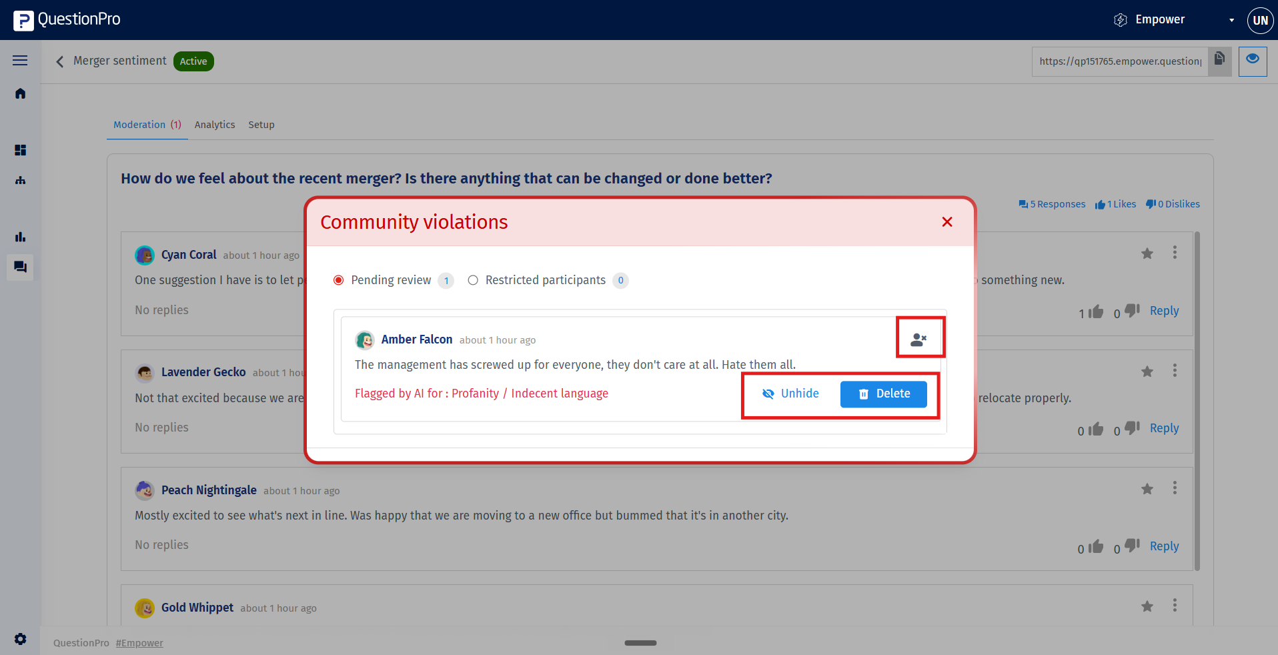Click Gold Whippet's avatar
The width and height of the screenshot is (1278, 655).
145,608
